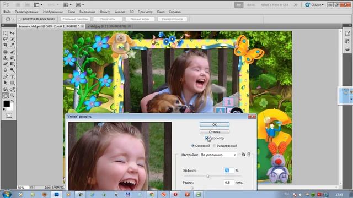Select the Clone Stamp tool
The width and height of the screenshot is (353, 198).
click(6, 58)
